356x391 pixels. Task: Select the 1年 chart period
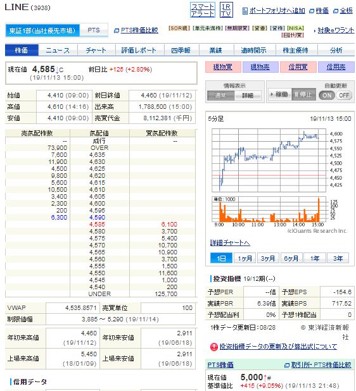pos(315,258)
